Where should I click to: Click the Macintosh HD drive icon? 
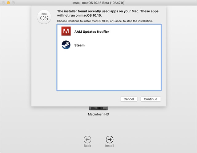point(98,108)
